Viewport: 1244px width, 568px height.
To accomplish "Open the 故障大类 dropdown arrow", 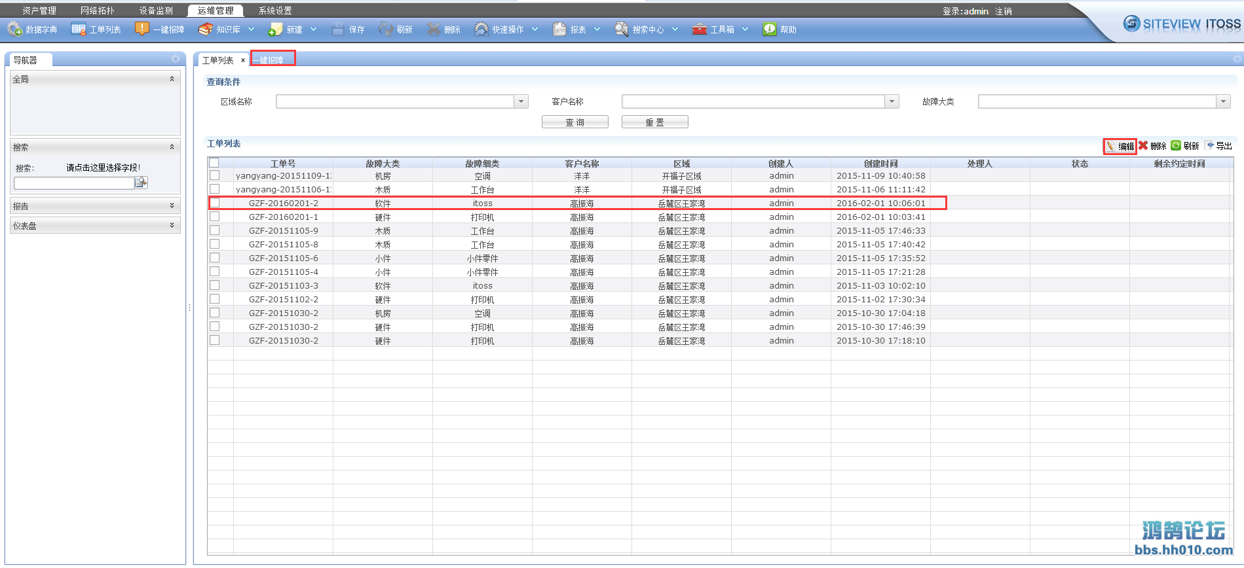I will (x=1224, y=101).
